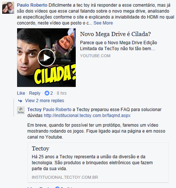Click the YOUTUBE.COM source label
This screenshot has height=188, width=176.
pos(95,56)
